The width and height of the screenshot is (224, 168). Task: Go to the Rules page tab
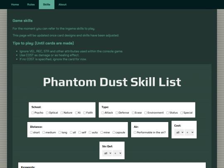pos(31,5)
